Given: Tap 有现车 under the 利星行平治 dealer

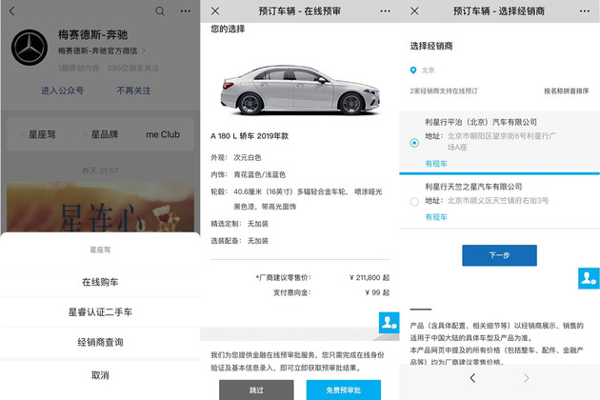Looking at the screenshot, I should pos(436,164).
